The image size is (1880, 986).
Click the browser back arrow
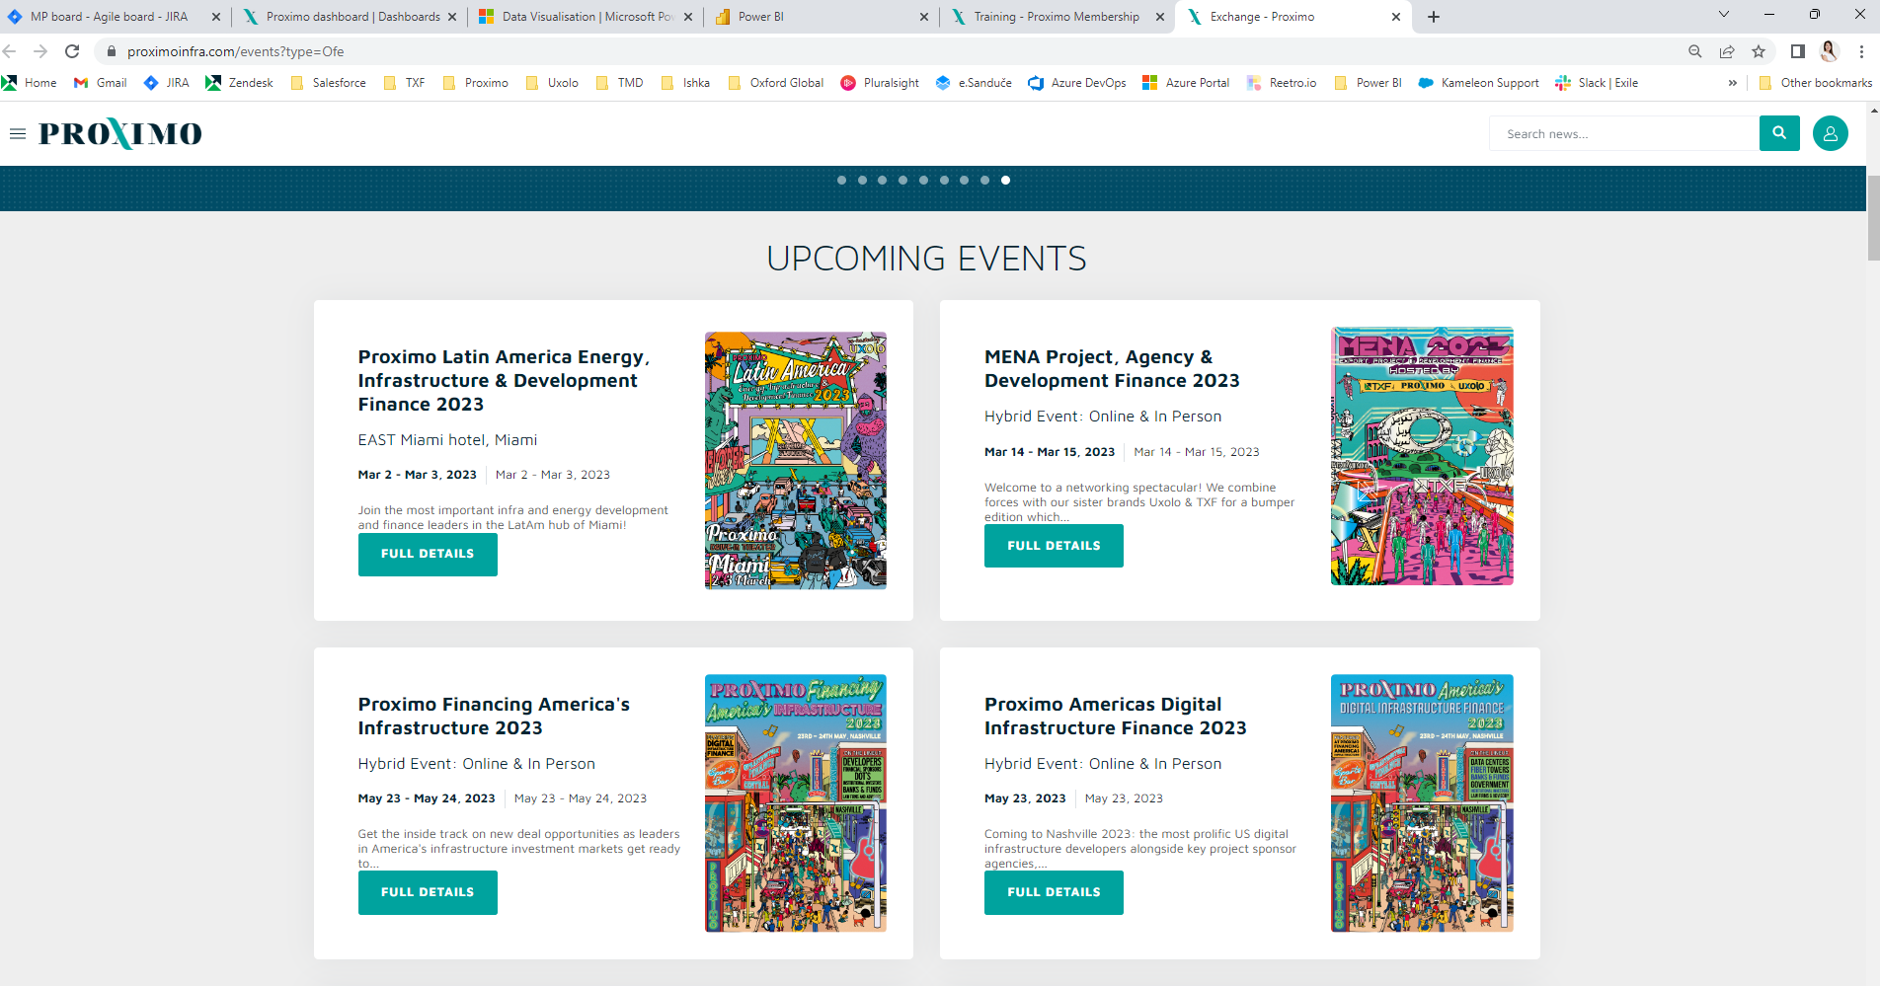(10, 51)
